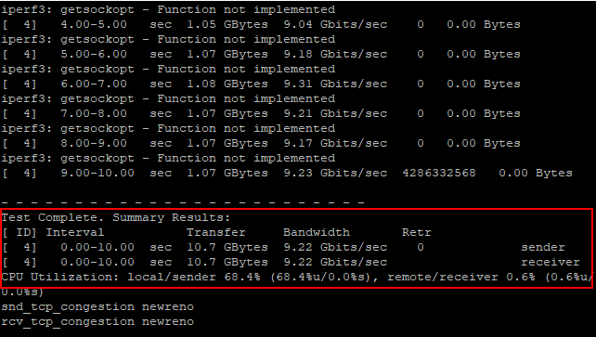Click the 'local/sender 68.4%' value
The image size is (596, 337).
(194, 277)
